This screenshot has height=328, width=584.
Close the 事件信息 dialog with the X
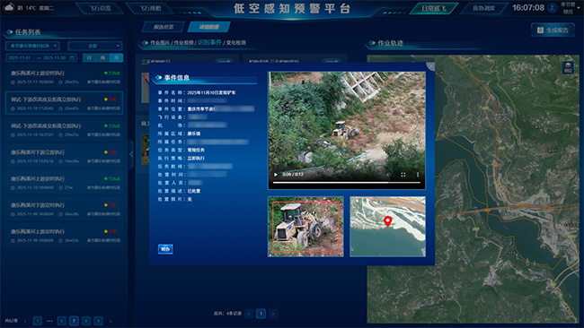[431, 66]
